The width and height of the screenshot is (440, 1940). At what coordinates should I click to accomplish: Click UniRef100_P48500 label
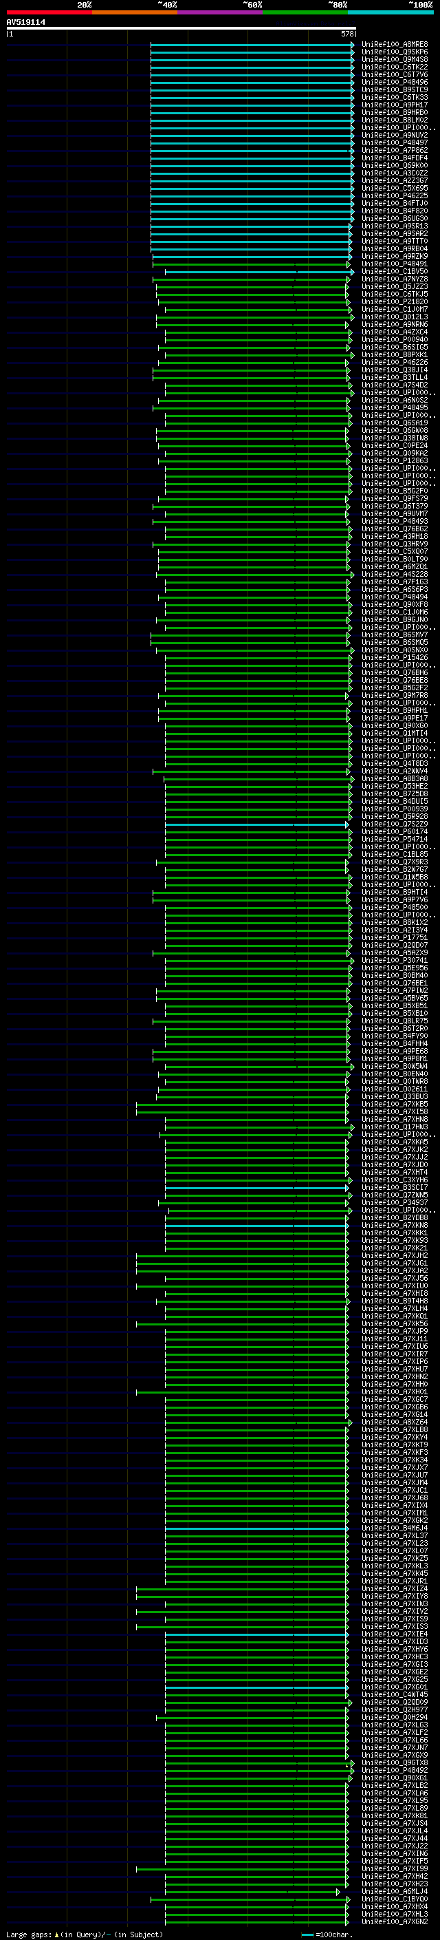click(x=394, y=908)
